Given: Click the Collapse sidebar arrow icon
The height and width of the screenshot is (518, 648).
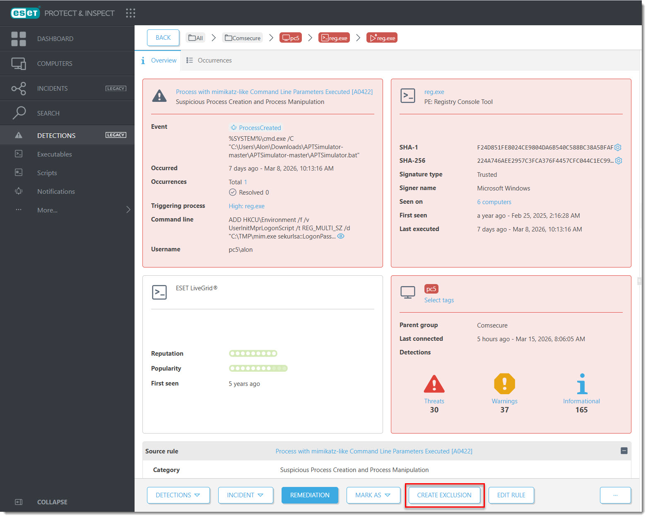Looking at the screenshot, I should [x=19, y=502].
